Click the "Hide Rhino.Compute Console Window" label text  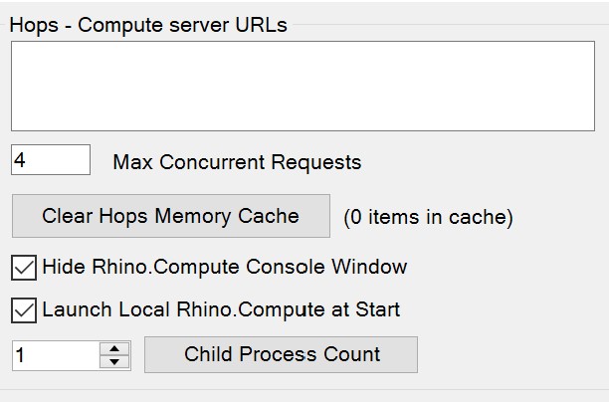(x=224, y=267)
